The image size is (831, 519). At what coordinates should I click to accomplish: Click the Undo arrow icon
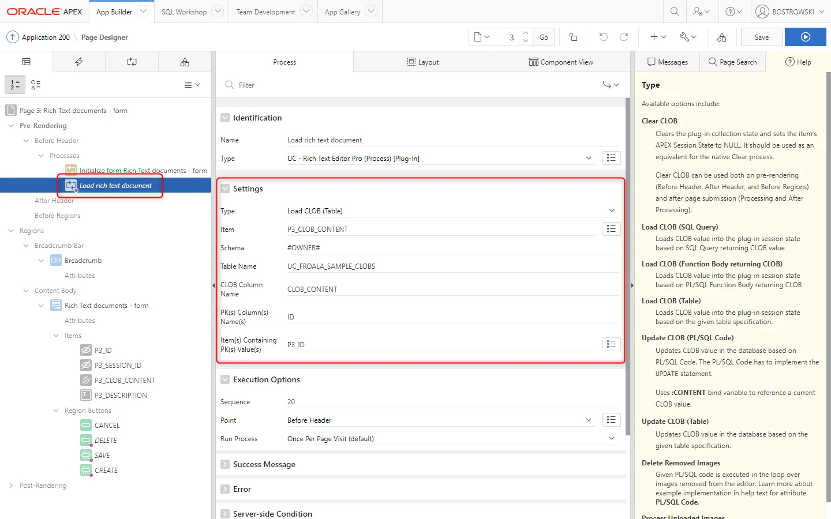pos(603,37)
